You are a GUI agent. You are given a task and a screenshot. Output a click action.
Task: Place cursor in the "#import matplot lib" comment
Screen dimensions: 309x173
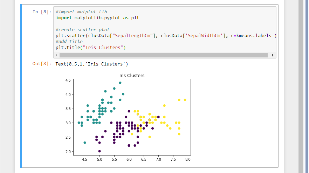(x=81, y=12)
